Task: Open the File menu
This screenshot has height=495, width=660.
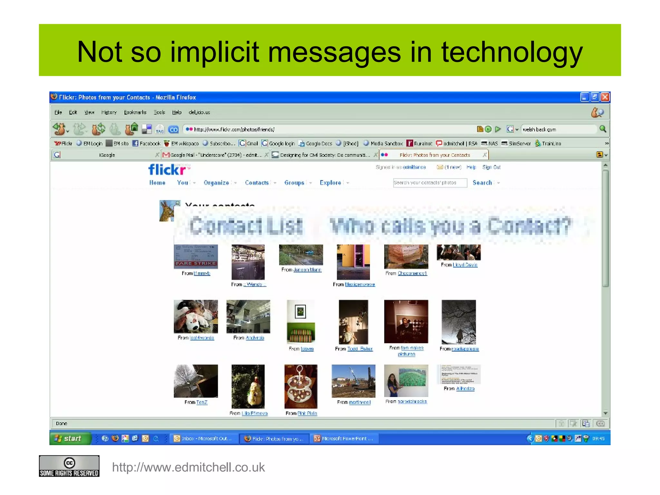Action: (58, 112)
